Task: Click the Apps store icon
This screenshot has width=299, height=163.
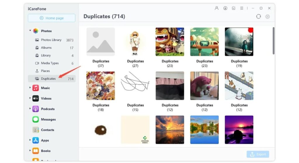Action: click(x=36, y=141)
